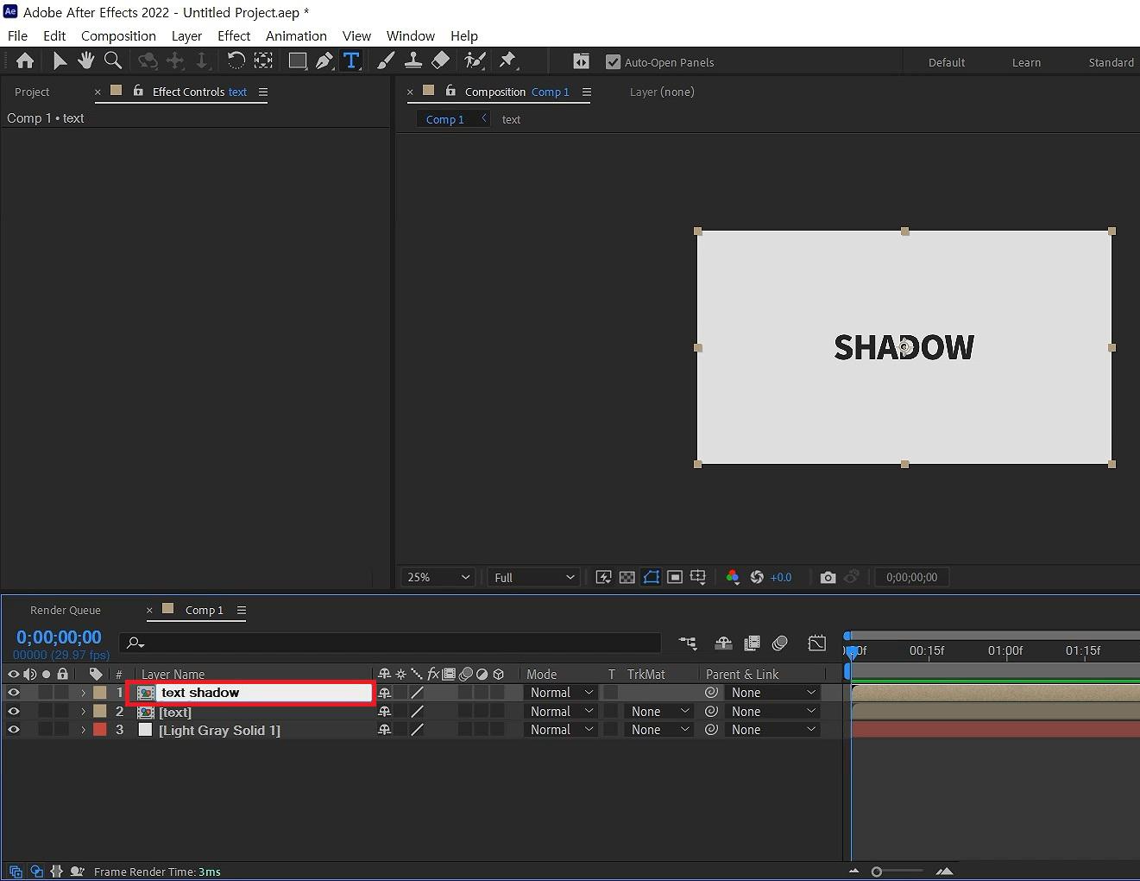This screenshot has width=1140, height=881.
Task: Select the Learn workspace
Action: coord(1026,62)
